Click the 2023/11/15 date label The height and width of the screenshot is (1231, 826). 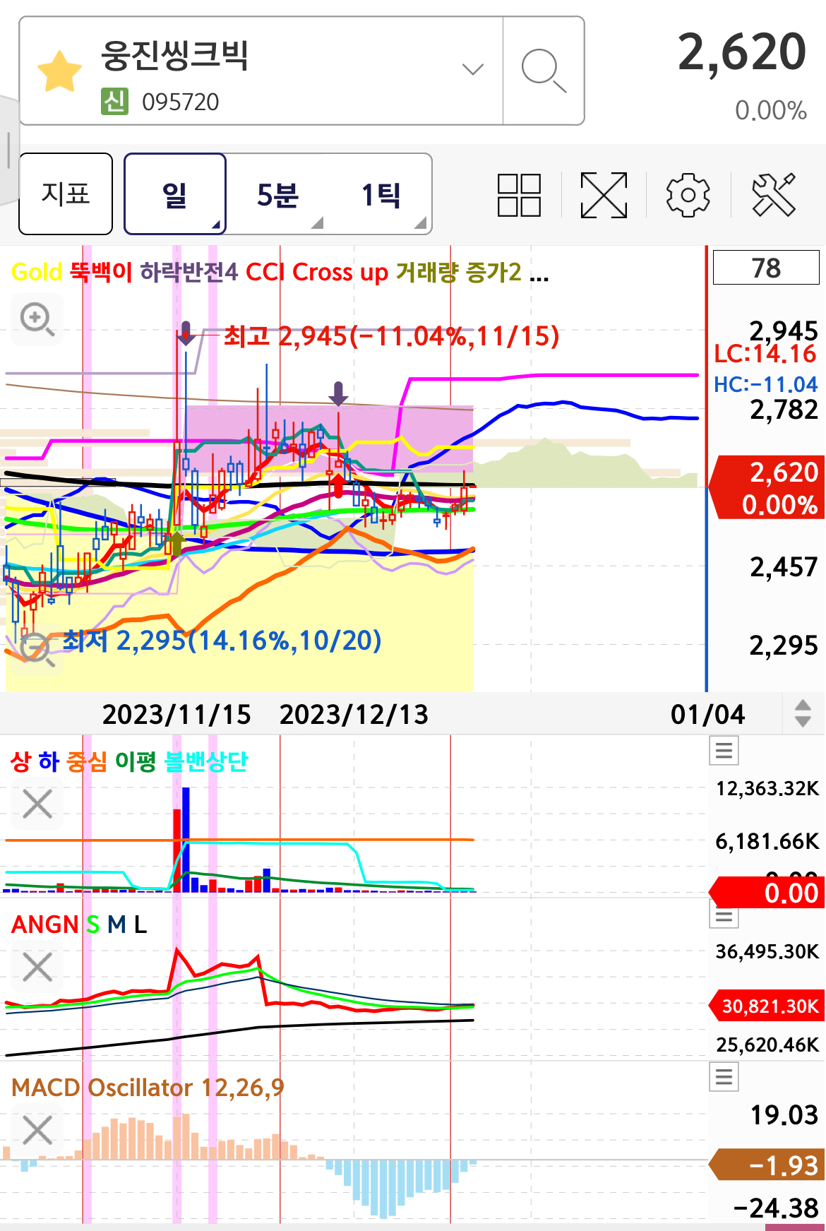coord(176,714)
